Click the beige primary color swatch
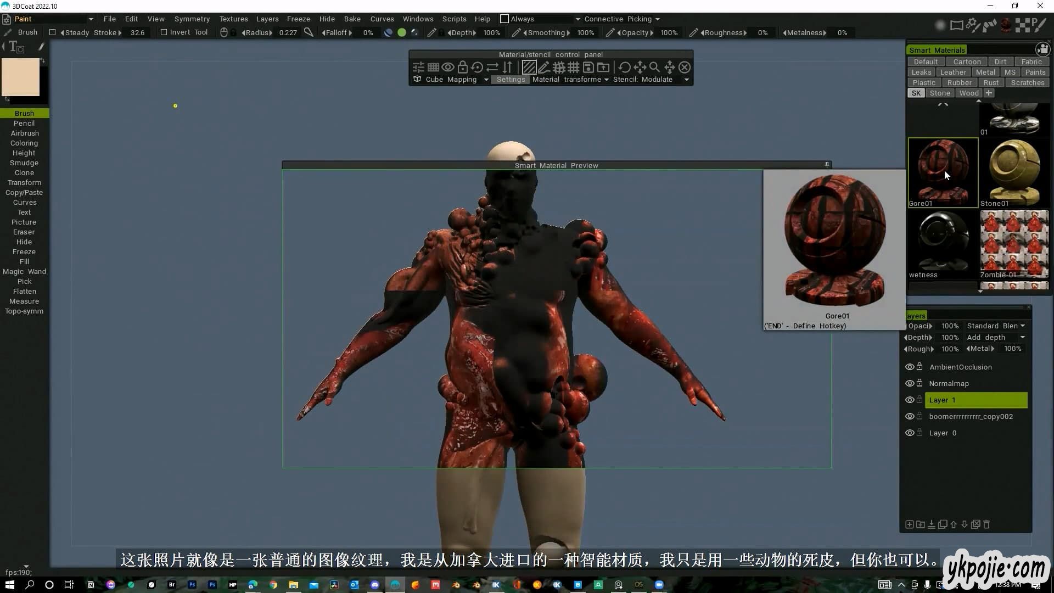Viewport: 1054px width, 593px height. coord(21,77)
